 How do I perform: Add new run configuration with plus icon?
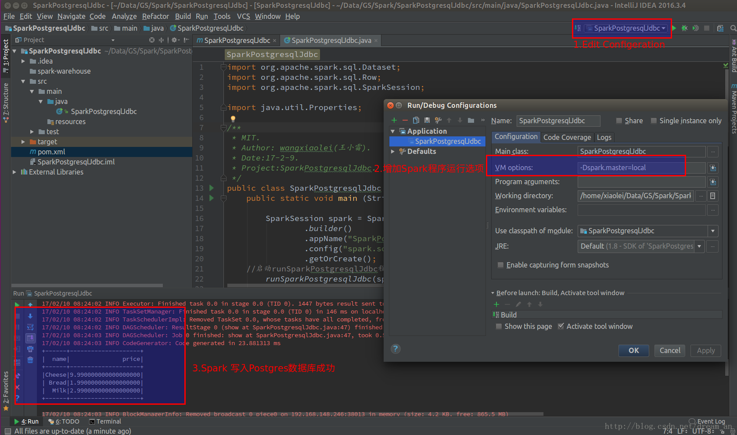click(394, 120)
